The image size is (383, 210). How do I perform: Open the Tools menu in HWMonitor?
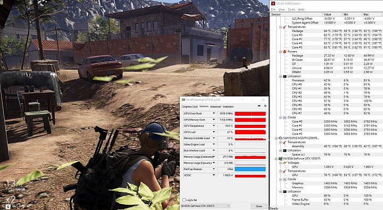pyautogui.click(x=292, y=9)
